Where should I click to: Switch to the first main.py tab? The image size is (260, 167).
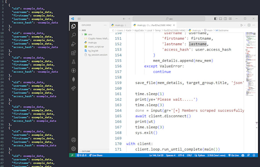click(120, 25)
